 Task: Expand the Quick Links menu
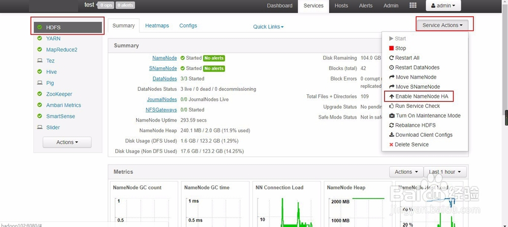(x=268, y=27)
